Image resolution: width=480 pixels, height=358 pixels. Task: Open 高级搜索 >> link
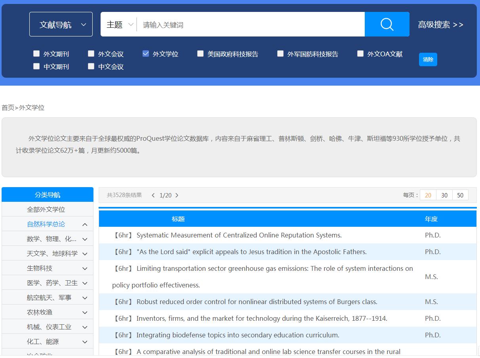pos(440,25)
